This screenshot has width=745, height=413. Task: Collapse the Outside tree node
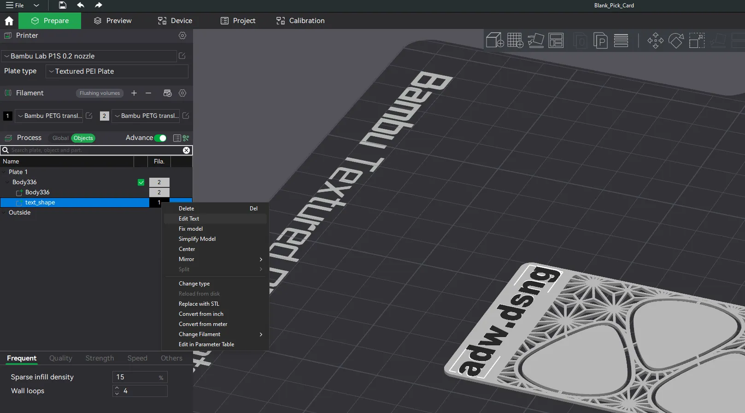coord(4,213)
